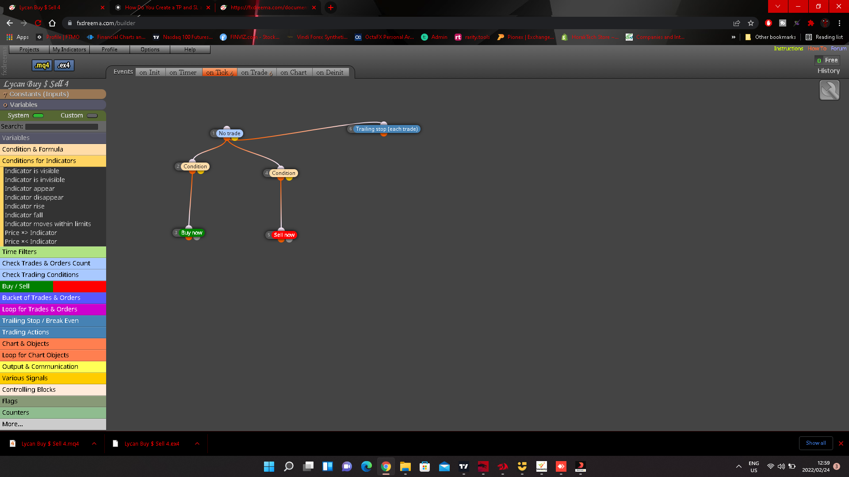This screenshot has height=477, width=849.
Task: Open the Chrome three-dot menu
Action: pyautogui.click(x=839, y=23)
